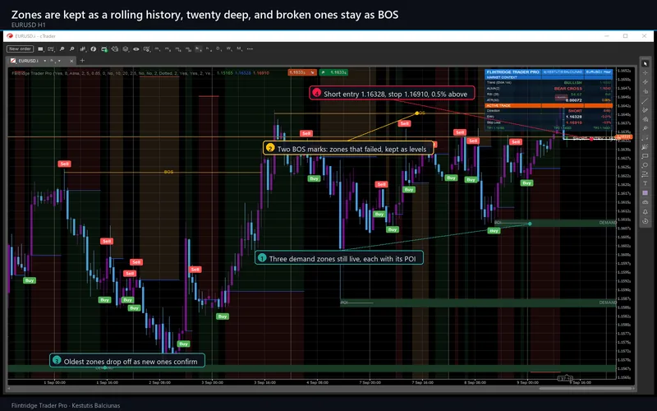The image size is (657, 411).
Task: Click the 0.00072 ATR value
Action: [x=573, y=100]
